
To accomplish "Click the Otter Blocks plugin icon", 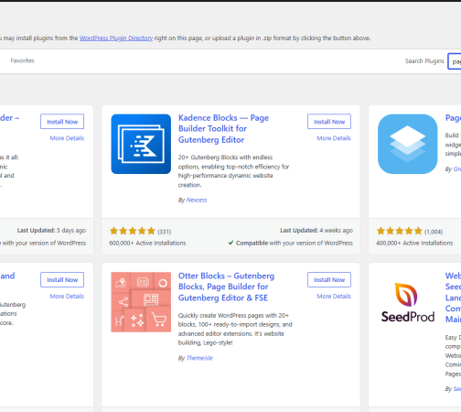I will coord(141,302).
